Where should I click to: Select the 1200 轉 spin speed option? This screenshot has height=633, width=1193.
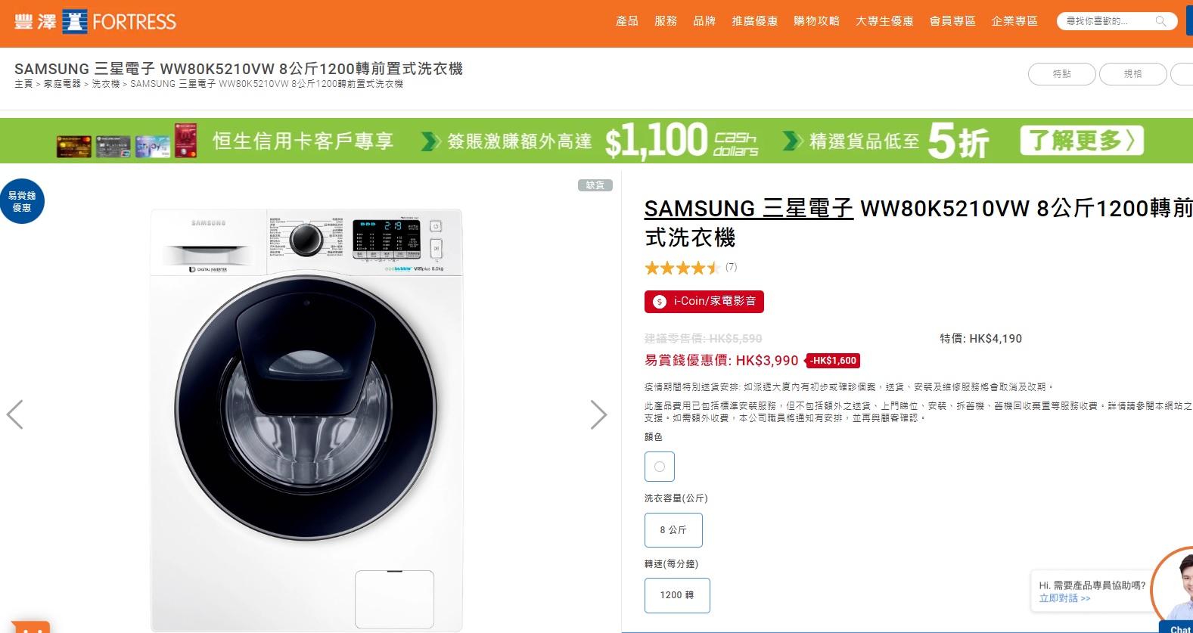[x=676, y=595]
